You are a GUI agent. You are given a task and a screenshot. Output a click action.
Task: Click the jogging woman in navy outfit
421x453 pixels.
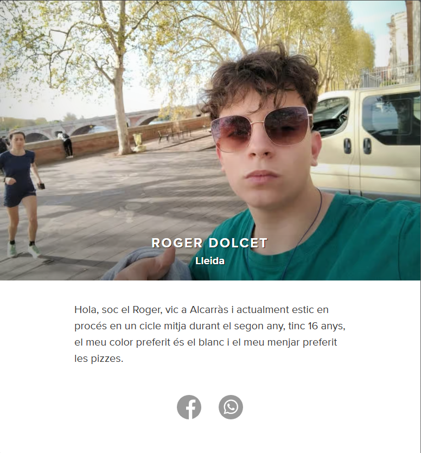click(x=20, y=193)
